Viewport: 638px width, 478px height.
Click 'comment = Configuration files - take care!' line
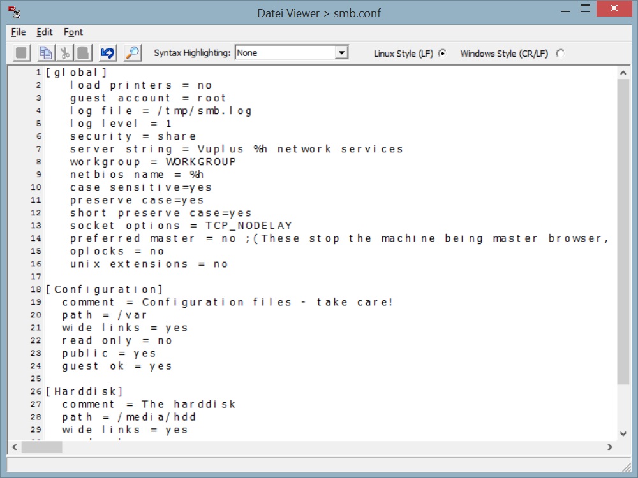pyautogui.click(x=228, y=302)
